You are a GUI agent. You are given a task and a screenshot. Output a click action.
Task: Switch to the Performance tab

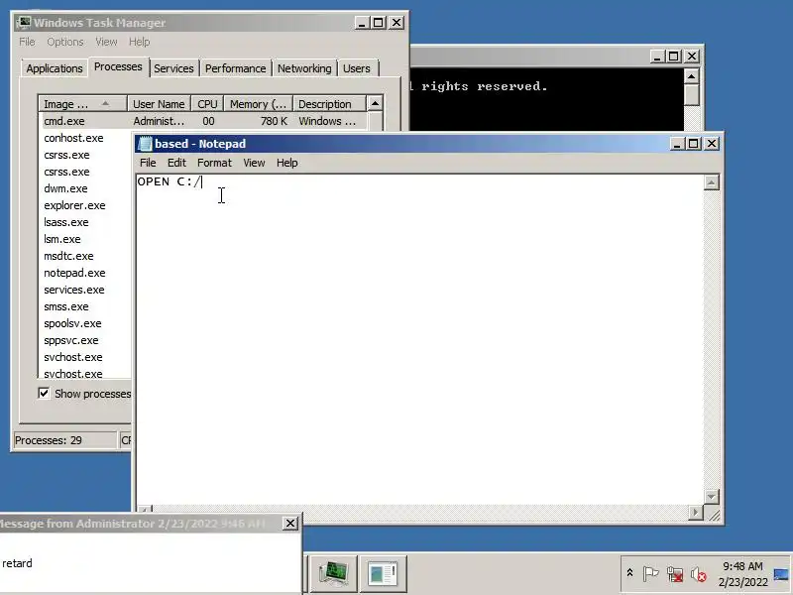pos(235,68)
